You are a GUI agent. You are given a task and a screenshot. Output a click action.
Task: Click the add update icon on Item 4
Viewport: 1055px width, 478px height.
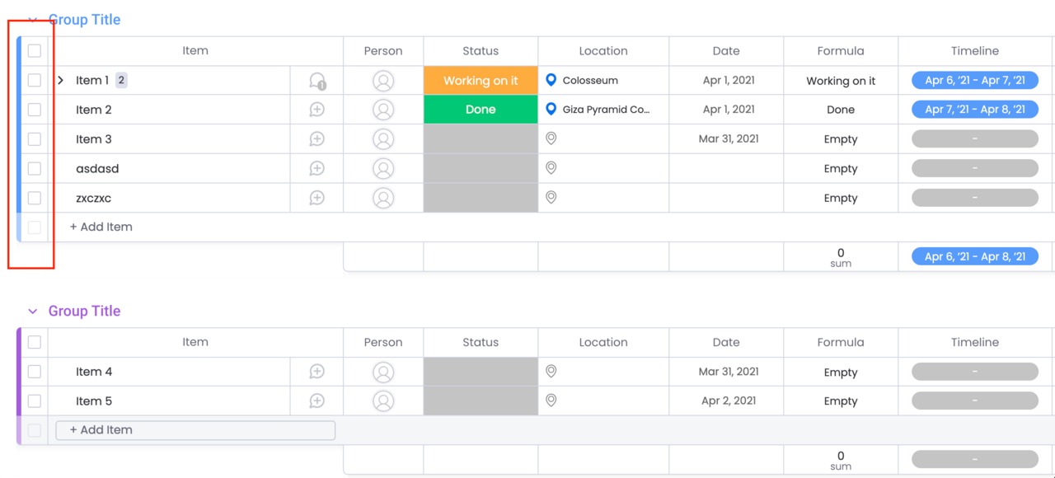coord(316,372)
